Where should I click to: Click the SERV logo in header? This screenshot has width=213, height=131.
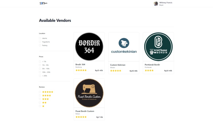43,3
